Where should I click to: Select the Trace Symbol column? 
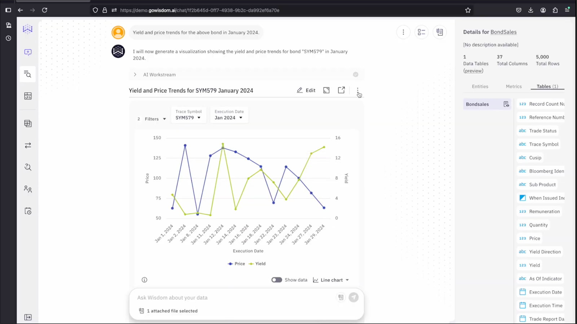click(539, 144)
